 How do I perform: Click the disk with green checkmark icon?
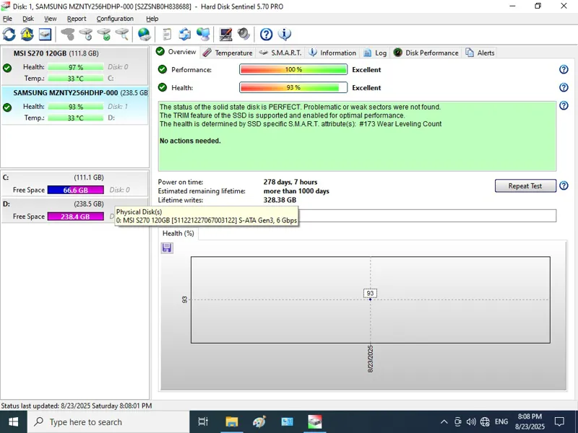click(x=104, y=34)
